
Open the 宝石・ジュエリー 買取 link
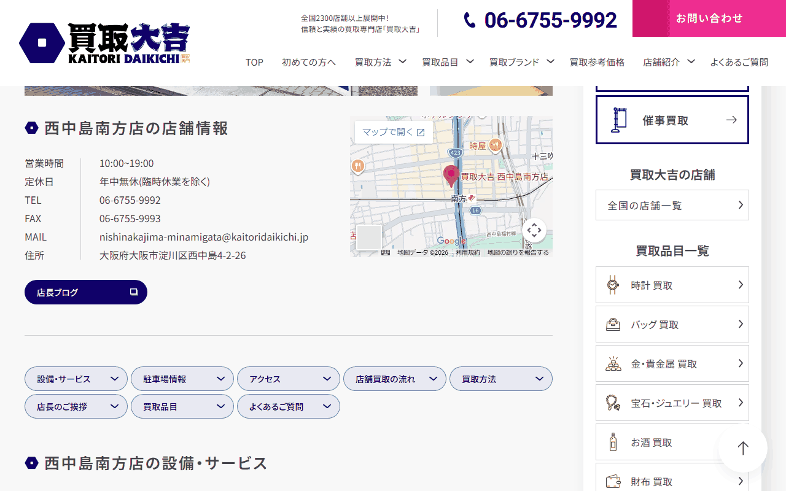(672, 403)
